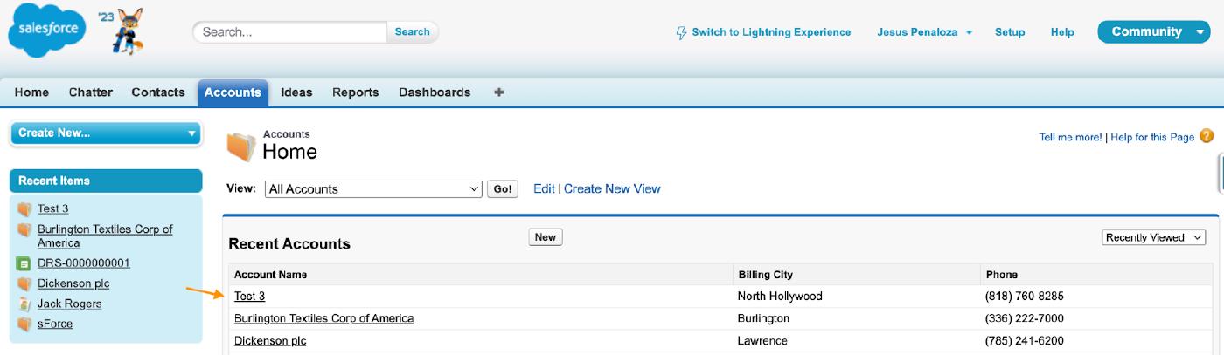The image size is (1224, 355).
Task: Click the orange help question mark icon
Action: 1207,136
